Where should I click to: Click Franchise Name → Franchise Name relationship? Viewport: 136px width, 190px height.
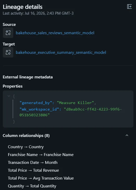(x=41, y=155)
